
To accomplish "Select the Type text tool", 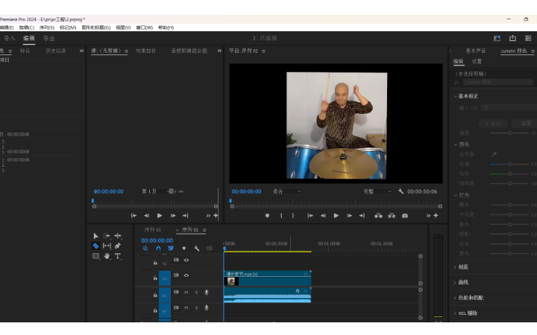I will pyautogui.click(x=118, y=256).
